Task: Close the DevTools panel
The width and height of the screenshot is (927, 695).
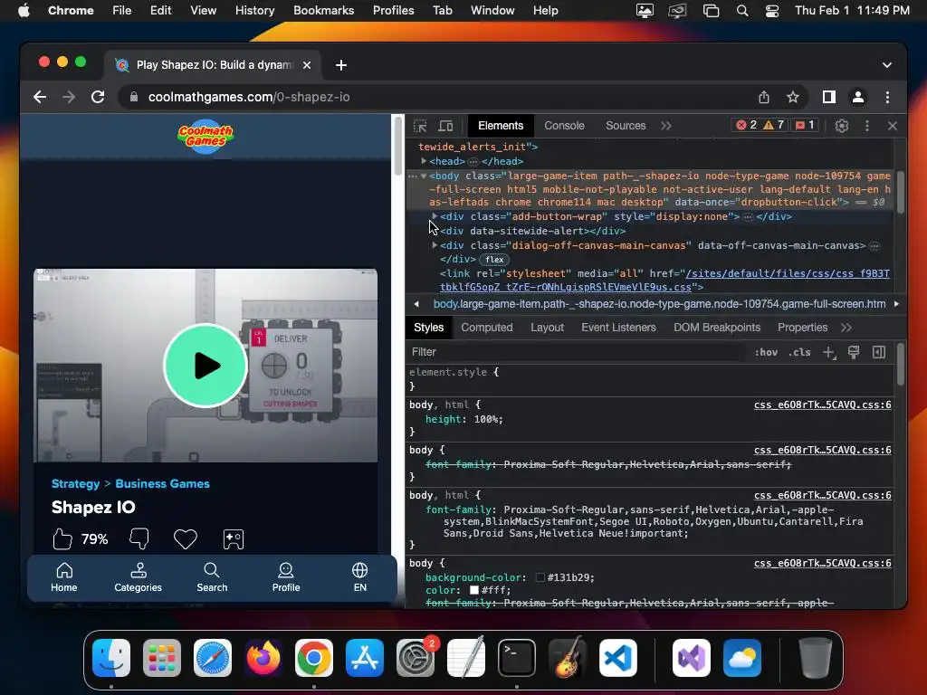Action: click(892, 126)
